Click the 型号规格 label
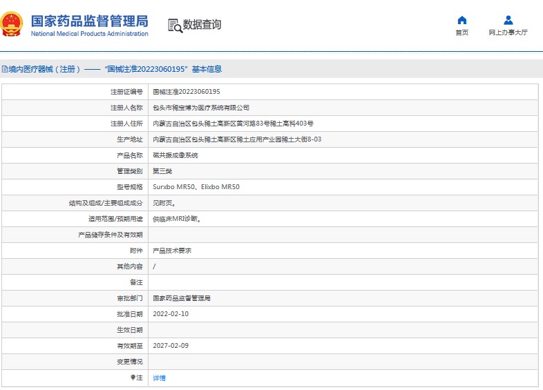The height and width of the screenshot is (390, 543). point(129,187)
